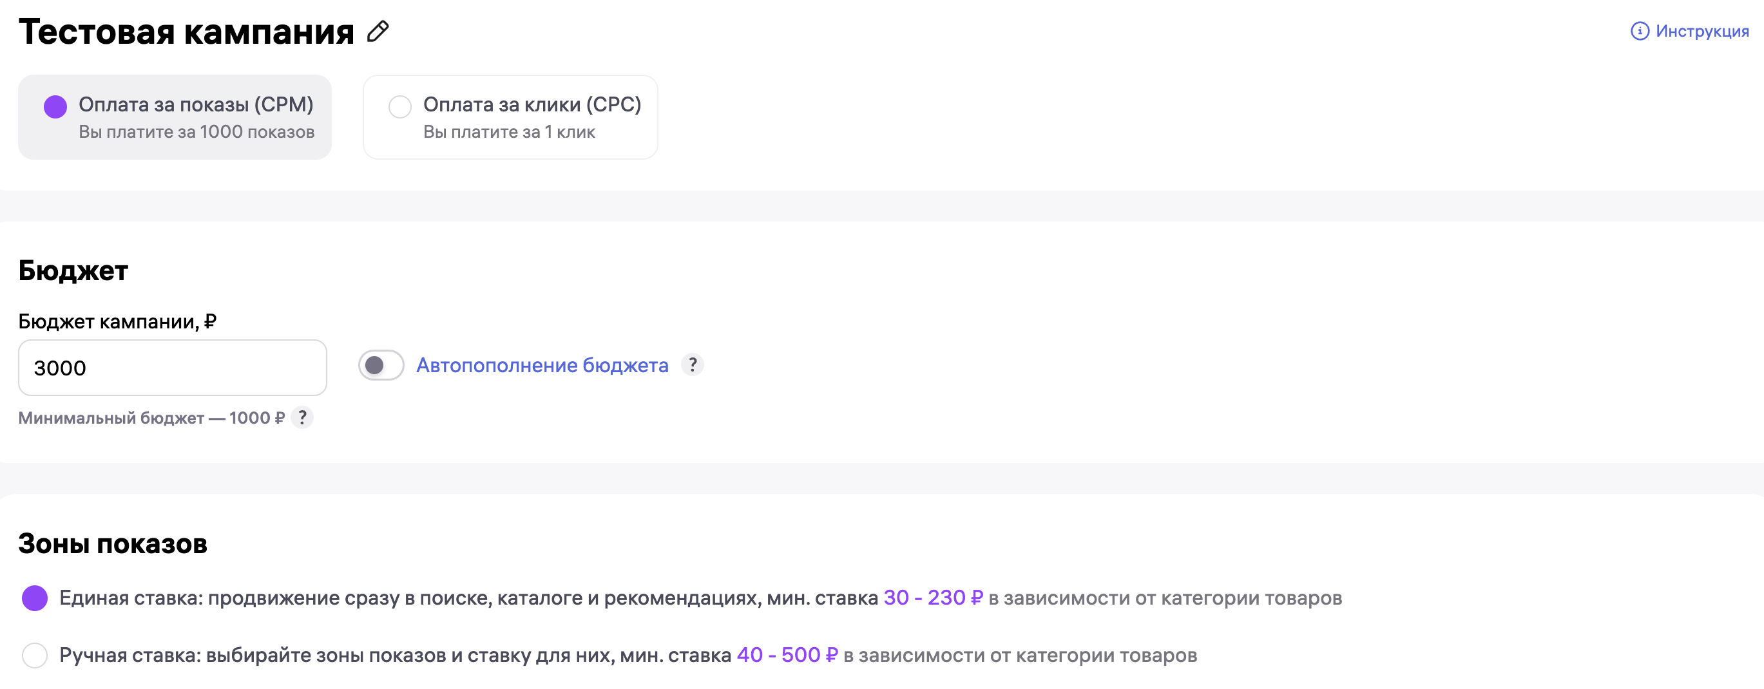1764x689 pixels.
Task: Click the 40 - 500 ₽ rate text
Action: click(x=787, y=655)
